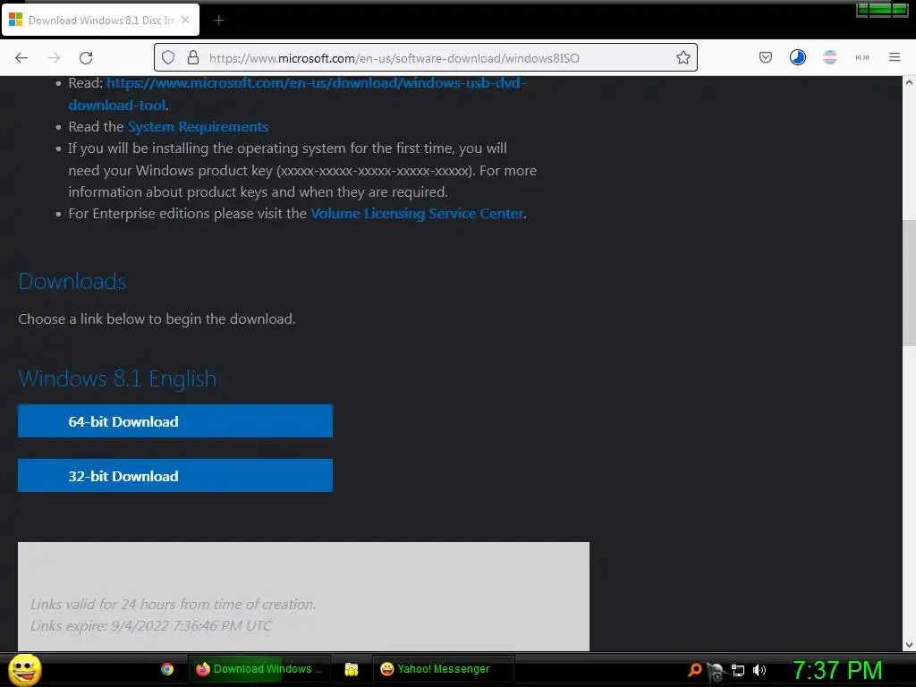Bookmark this page with the star icon

tap(683, 57)
